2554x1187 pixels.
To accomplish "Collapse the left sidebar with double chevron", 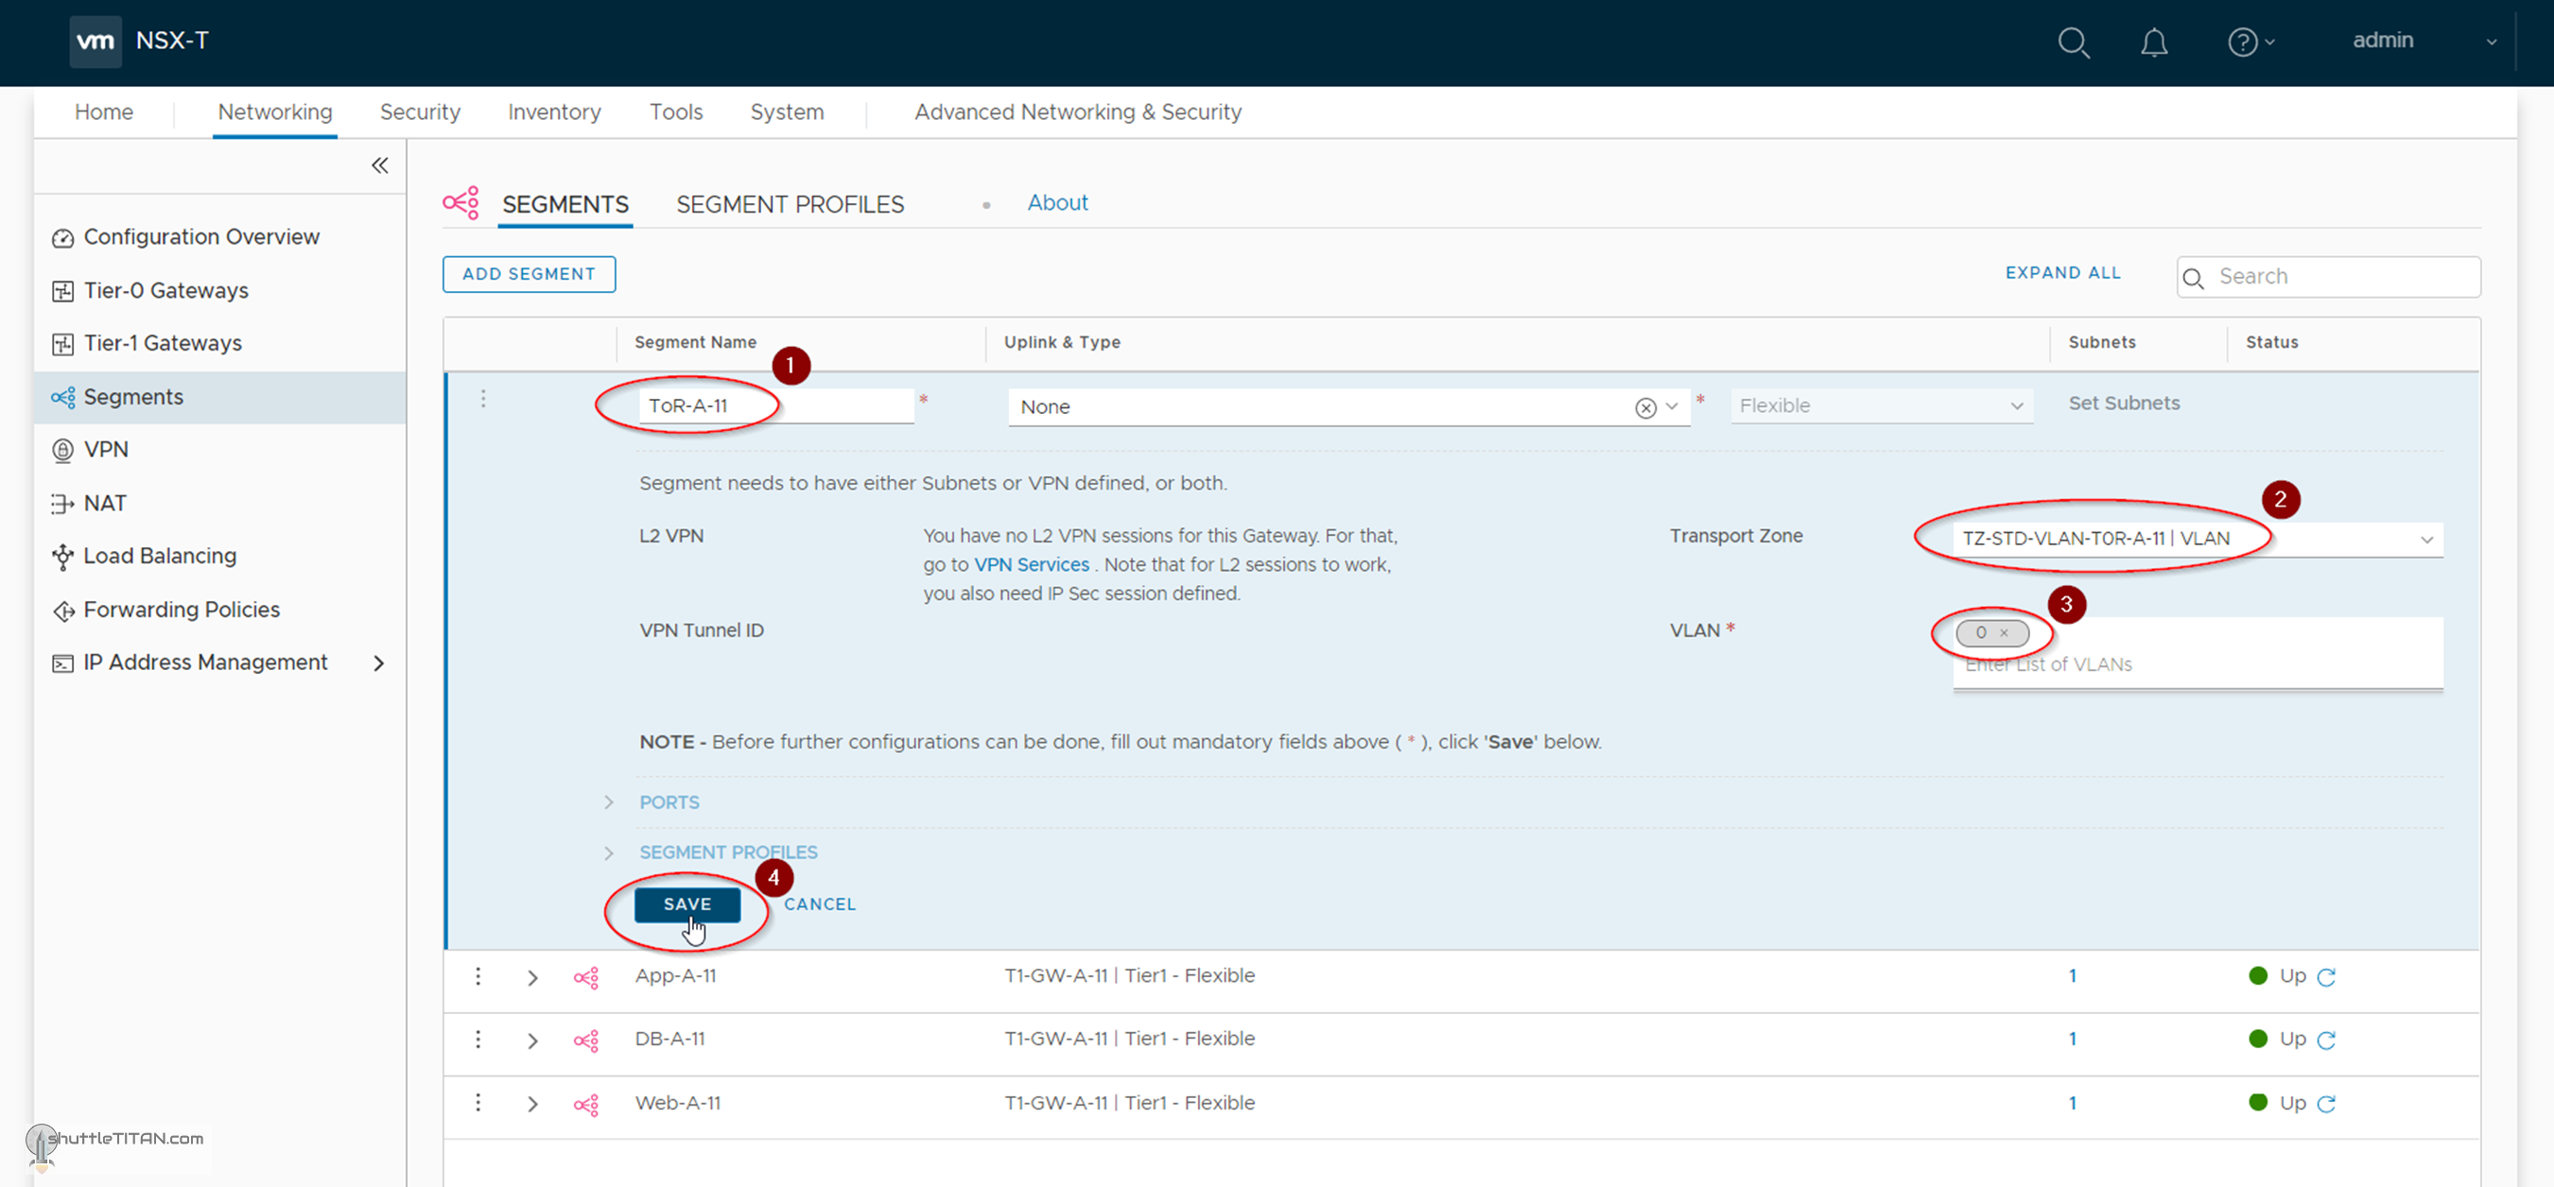I will pyautogui.click(x=380, y=165).
